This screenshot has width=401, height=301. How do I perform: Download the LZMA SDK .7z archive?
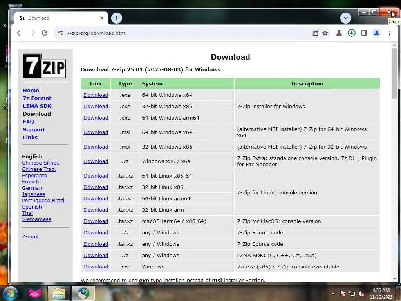96,256
